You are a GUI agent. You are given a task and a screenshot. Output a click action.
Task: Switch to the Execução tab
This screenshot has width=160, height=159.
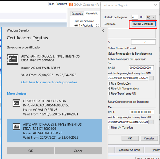pos(77,14)
